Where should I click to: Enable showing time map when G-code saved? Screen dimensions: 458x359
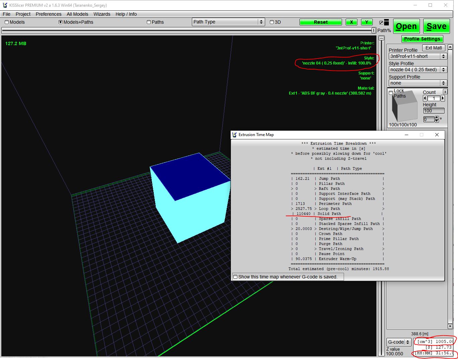235,277
